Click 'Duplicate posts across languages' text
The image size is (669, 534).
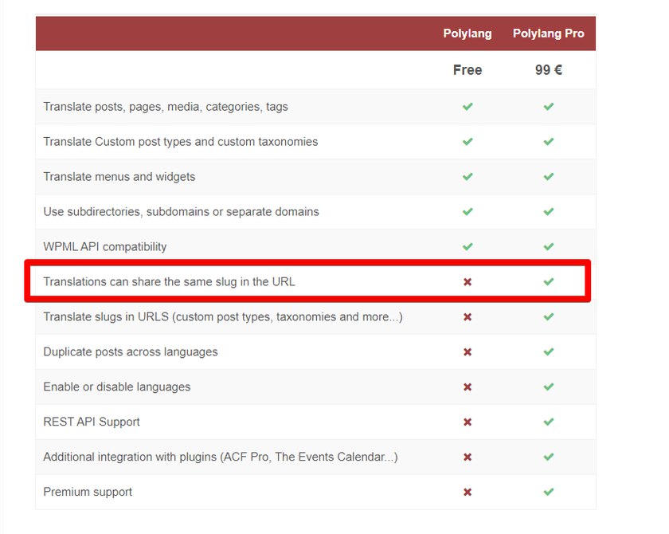131,351
